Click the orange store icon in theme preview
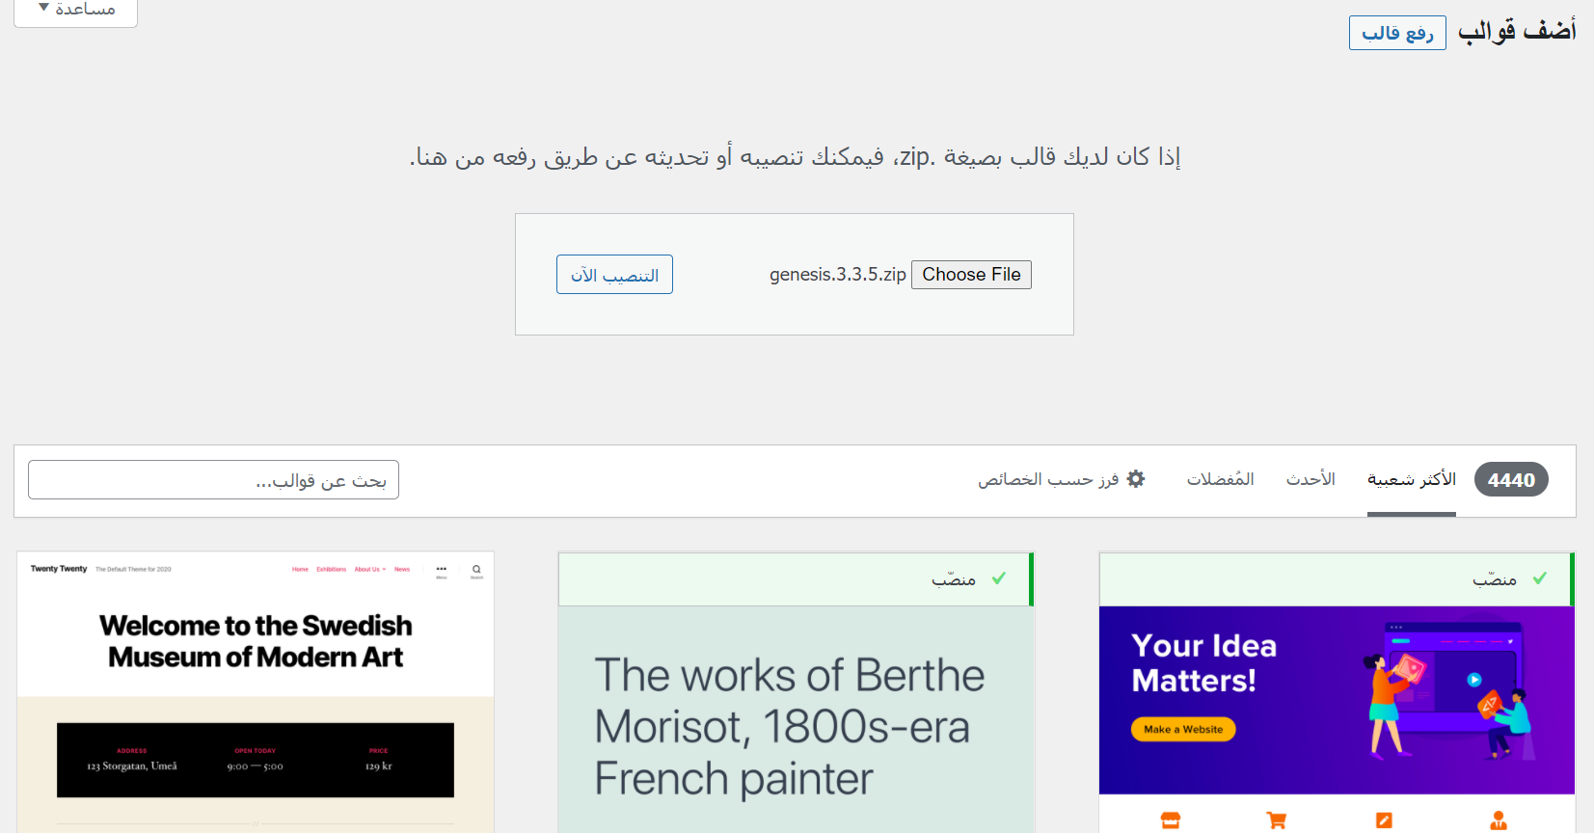Viewport: 1594px width, 833px height. click(x=1171, y=820)
